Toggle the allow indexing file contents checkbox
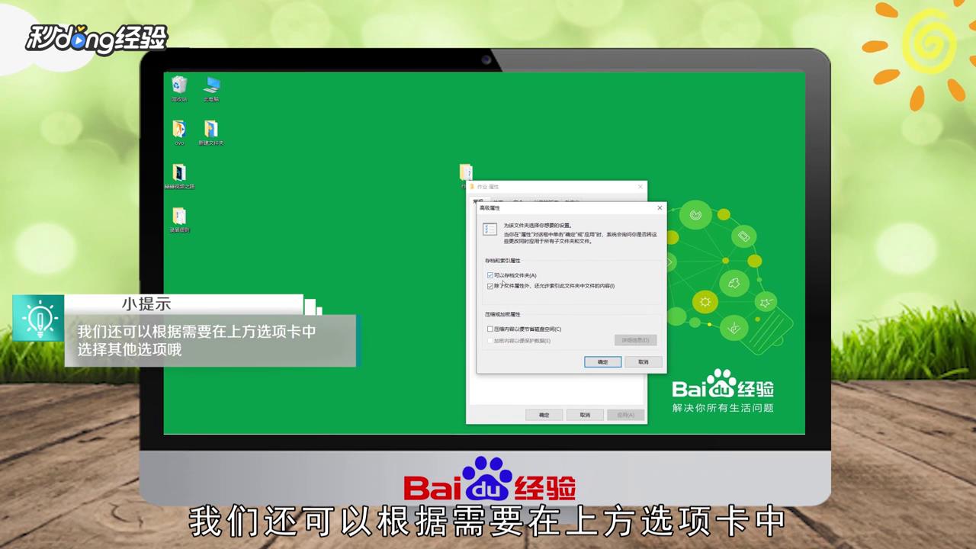Image resolution: width=976 pixels, height=549 pixels. click(x=490, y=286)
